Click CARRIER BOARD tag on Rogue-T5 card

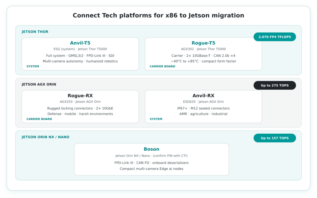point(162,66)
